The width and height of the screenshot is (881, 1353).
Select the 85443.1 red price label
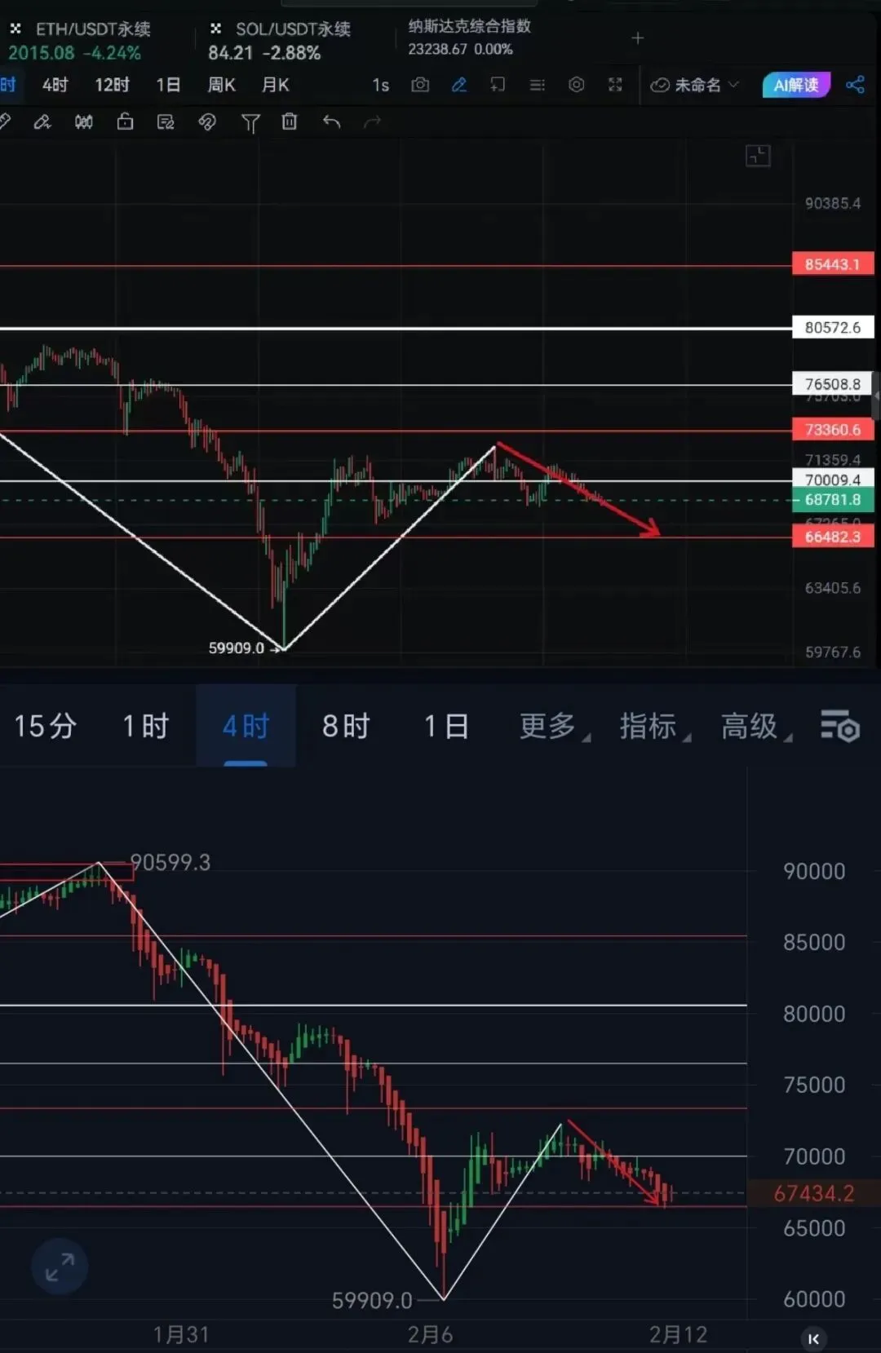point(833,264)
